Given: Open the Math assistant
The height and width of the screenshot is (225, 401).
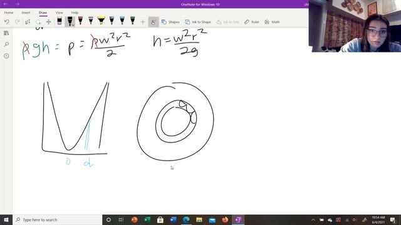Looking at the screenshot, I should [x=272, y=22].
